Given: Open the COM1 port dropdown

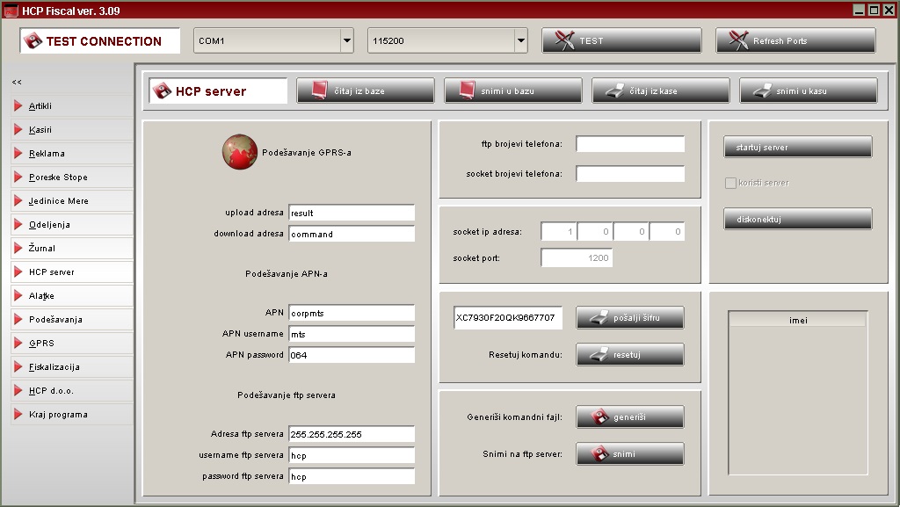Looking at the screenshot, I should [x=346, y=41].
